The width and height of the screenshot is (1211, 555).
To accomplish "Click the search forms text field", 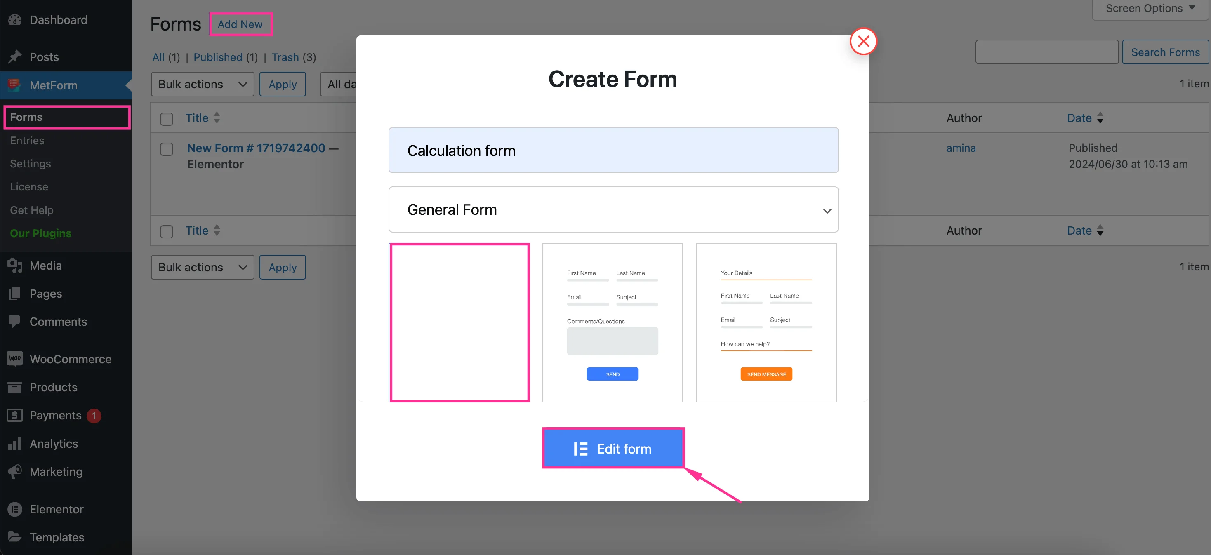I will tap(1046, 52).
